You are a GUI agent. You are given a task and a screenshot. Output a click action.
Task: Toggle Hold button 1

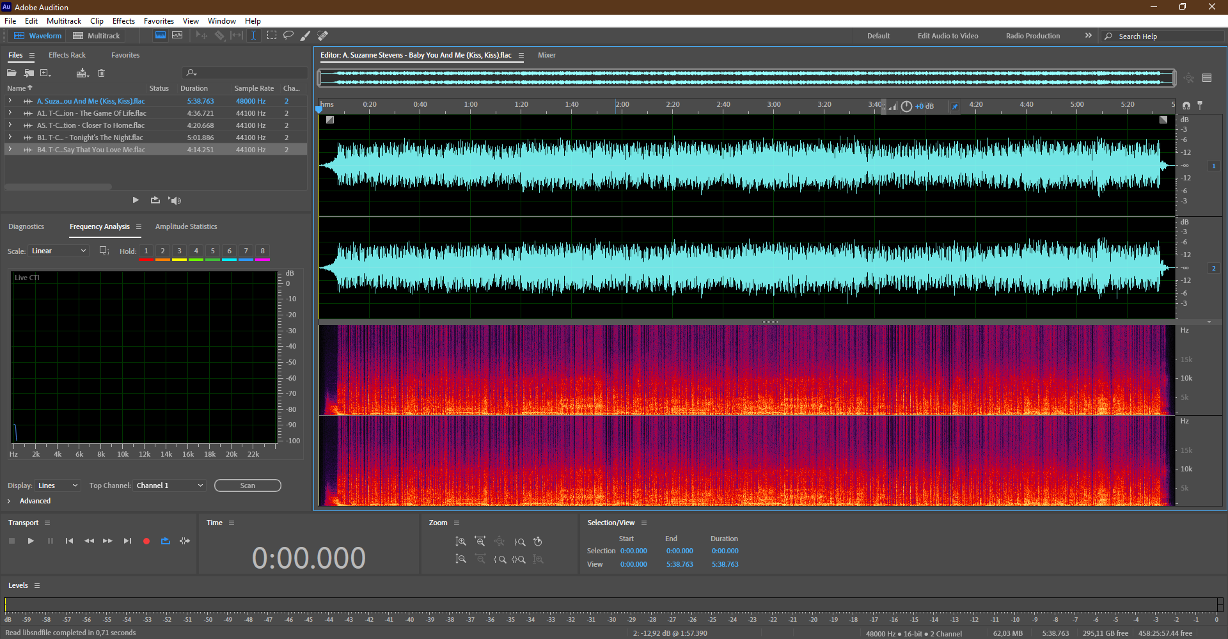click(146, 251)
